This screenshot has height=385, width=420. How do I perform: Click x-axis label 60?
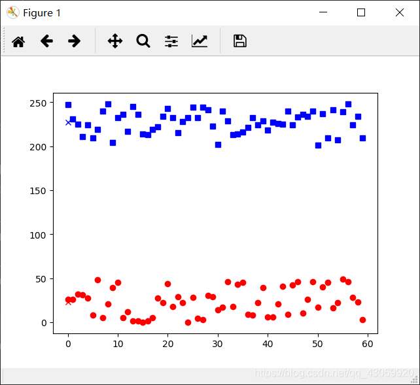pos(368,344)
